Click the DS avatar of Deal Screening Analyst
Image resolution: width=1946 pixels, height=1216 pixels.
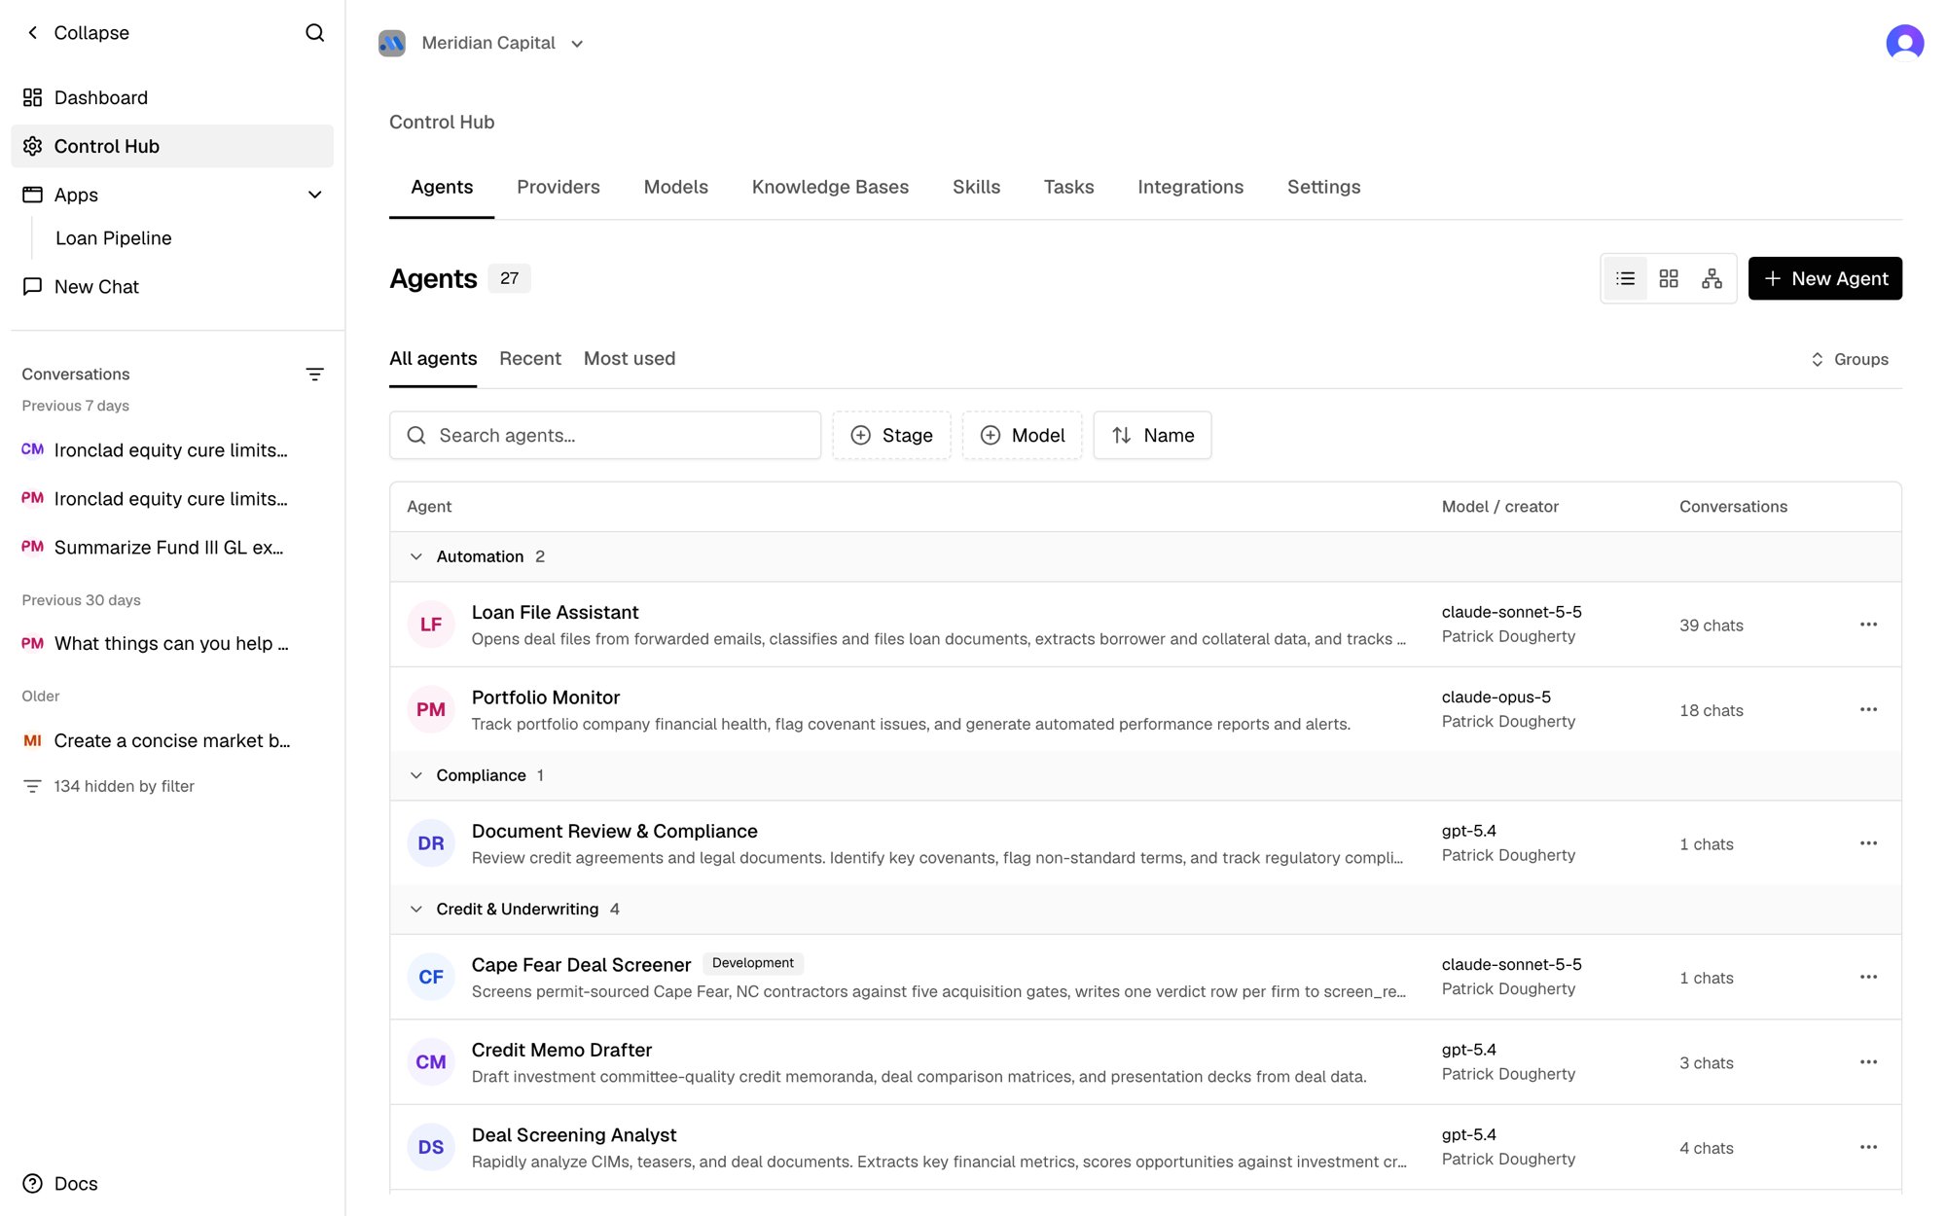[431, 1148]
